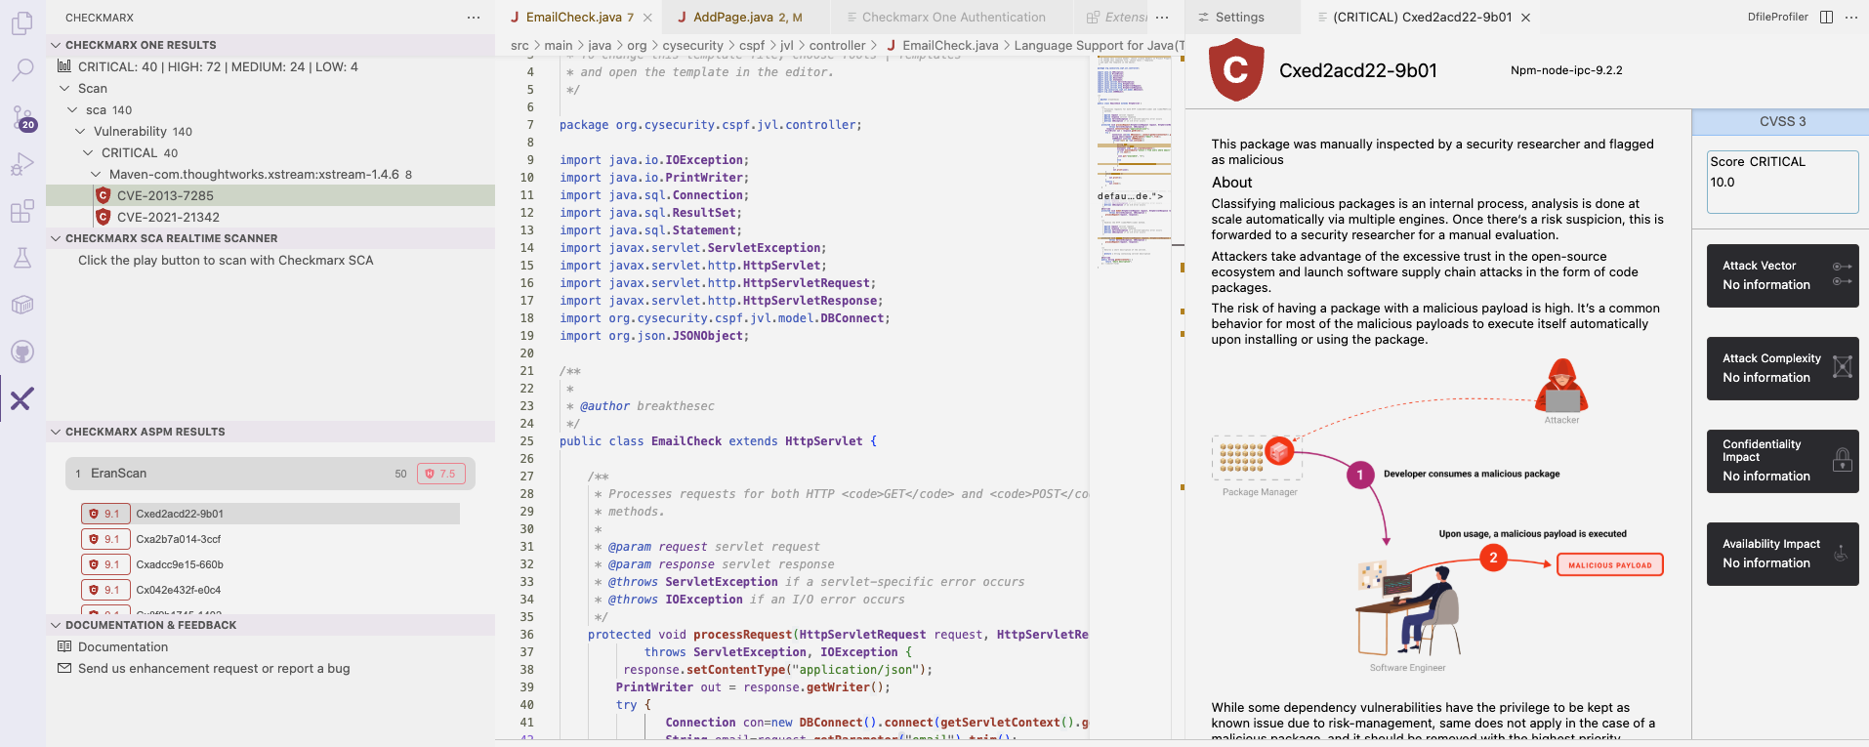Collapse the Vulnerability 140 tree node

(x=80, y=132)
